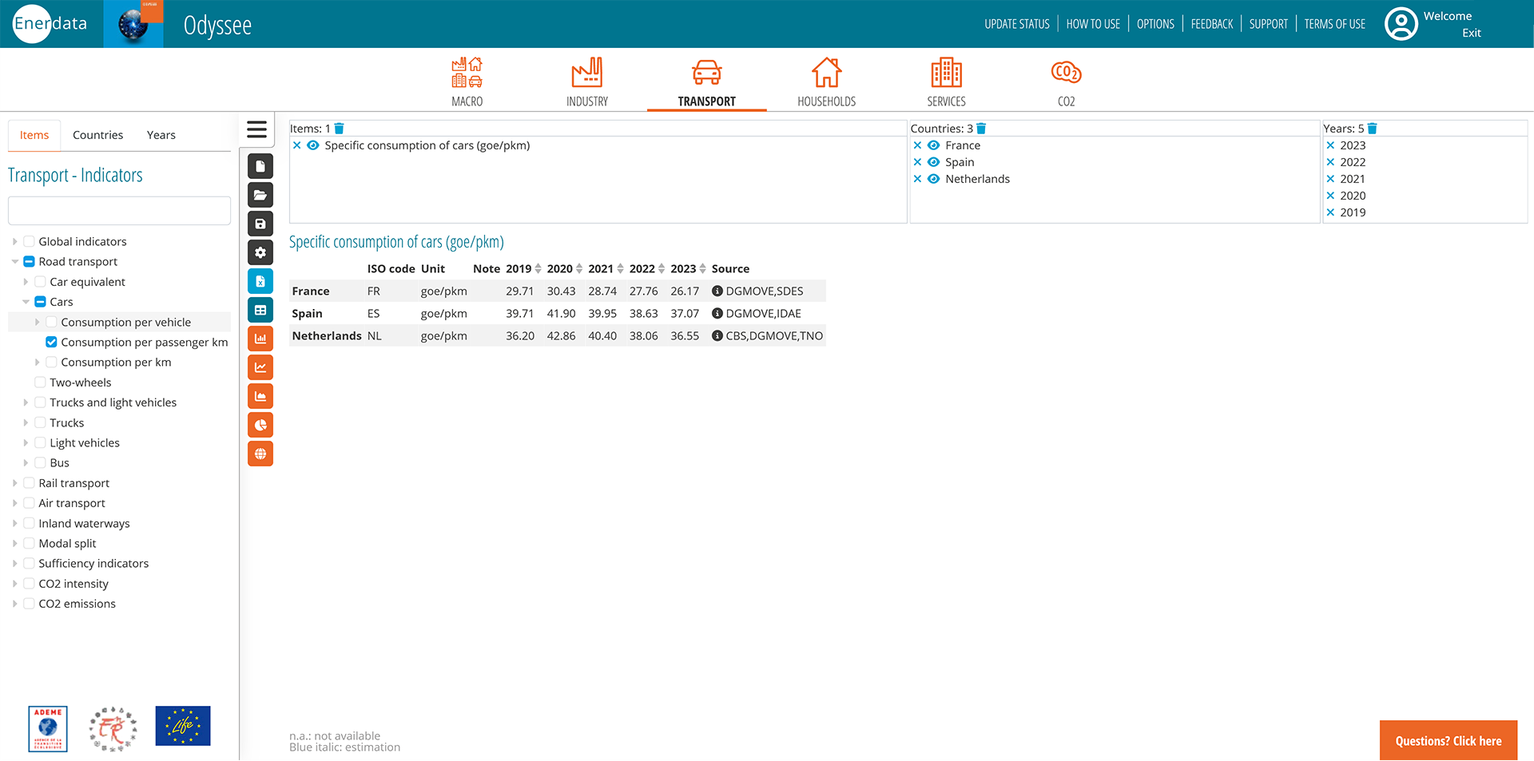Switch to bar chart view

point(260,339)
